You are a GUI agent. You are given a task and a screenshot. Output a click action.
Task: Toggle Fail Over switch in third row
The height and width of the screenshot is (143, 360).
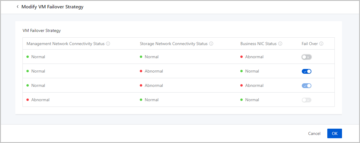click(x=307, y=86)
